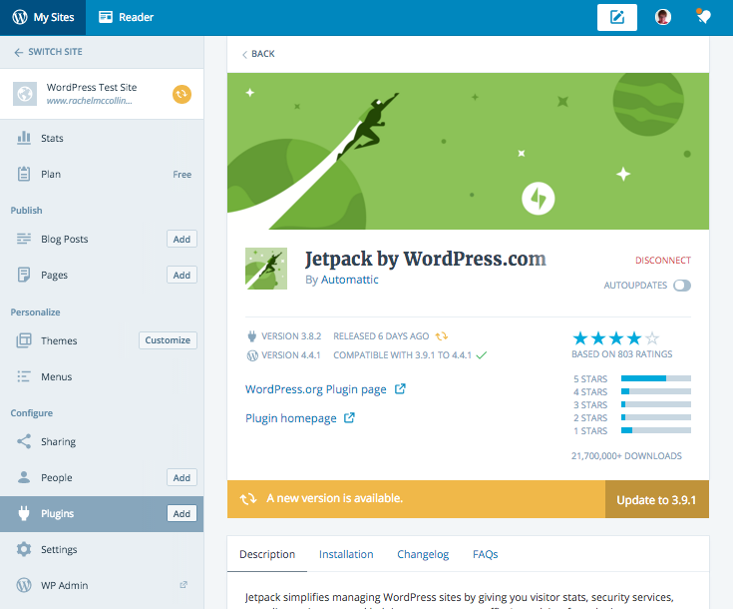Click the 2 Stars rating bar
This screenshot has width=733, height=609.
click(x=656, y=417)
